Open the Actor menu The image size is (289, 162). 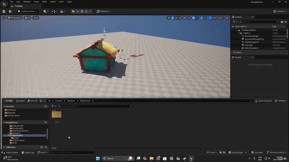61,2
